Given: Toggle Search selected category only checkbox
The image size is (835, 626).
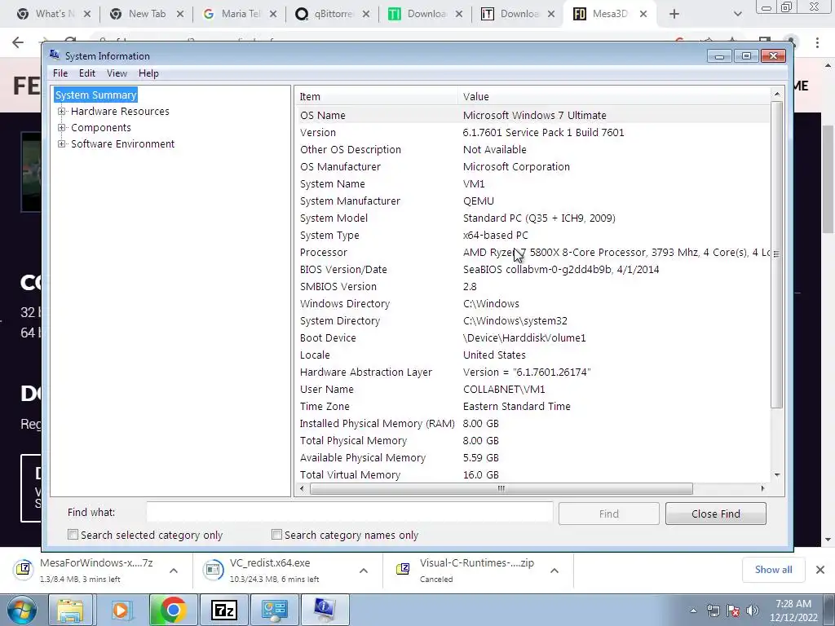Looking at the screenshot, I should click(73, 535).
